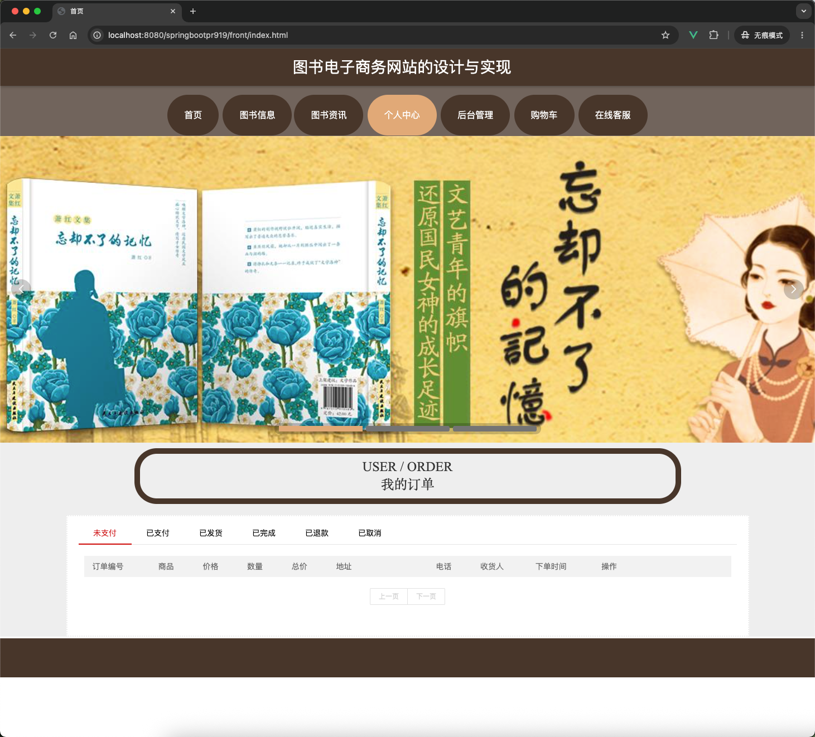Click the 下单时间 column header
The image size is (815, 737).
pos(551,566)
